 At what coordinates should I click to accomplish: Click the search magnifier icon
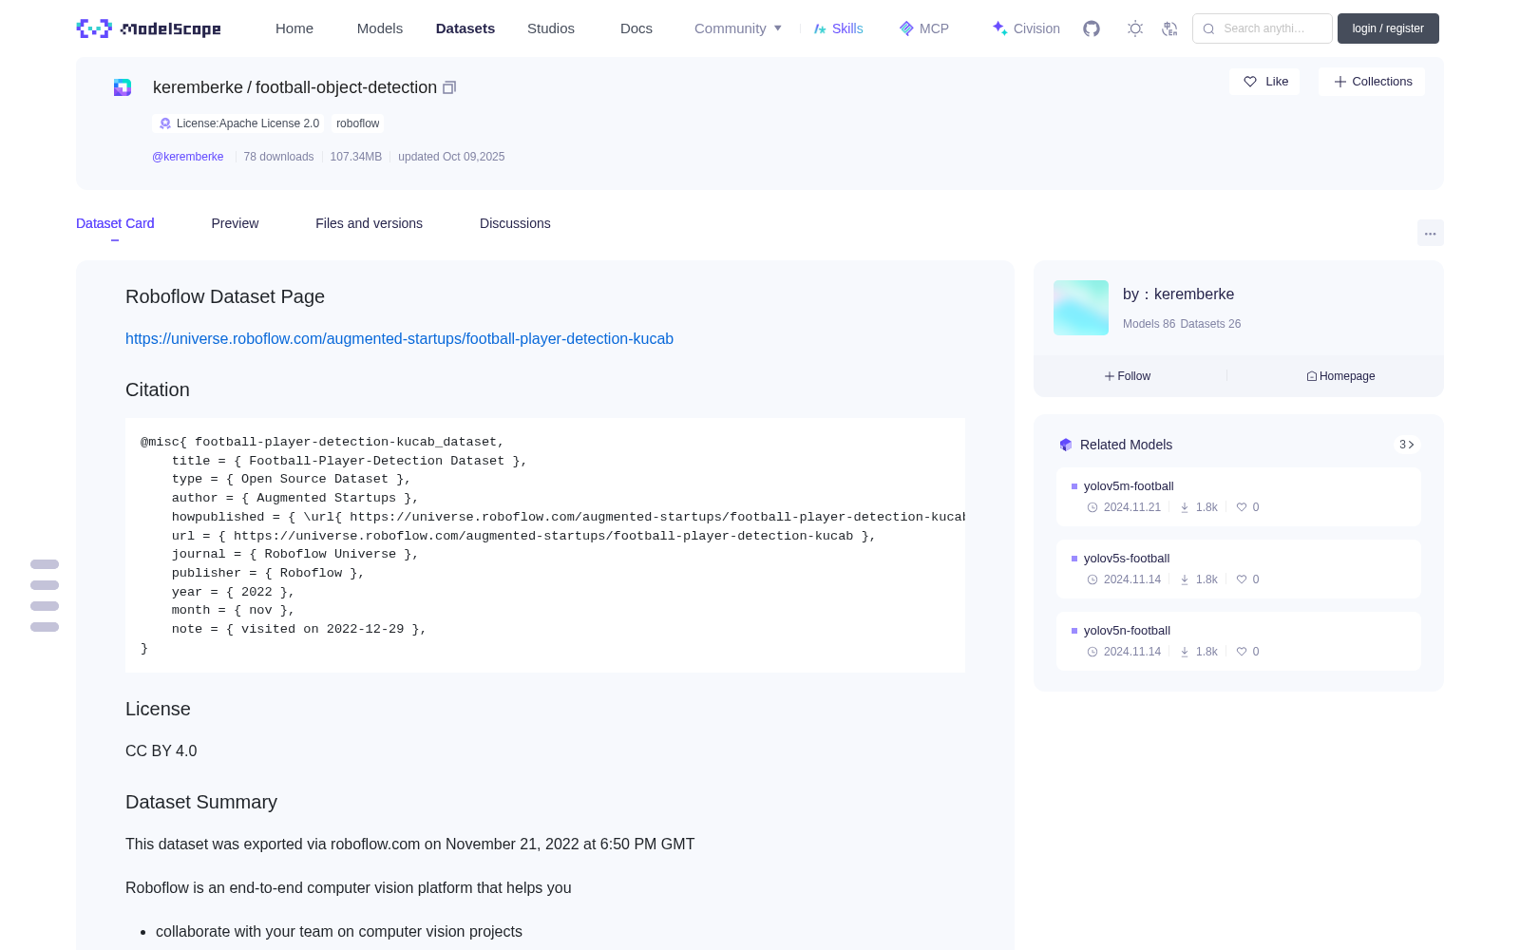pyautogui.click(x=1208, y=28)
